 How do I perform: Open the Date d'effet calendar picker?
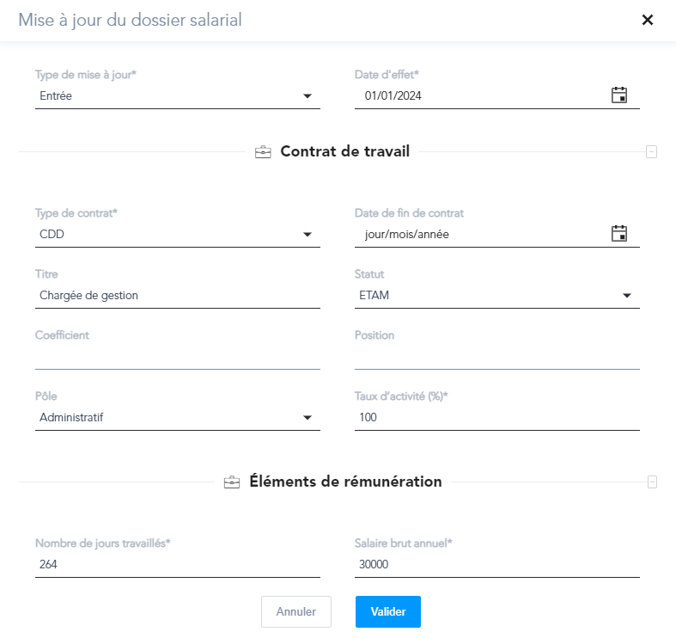[x=619, y=95]
